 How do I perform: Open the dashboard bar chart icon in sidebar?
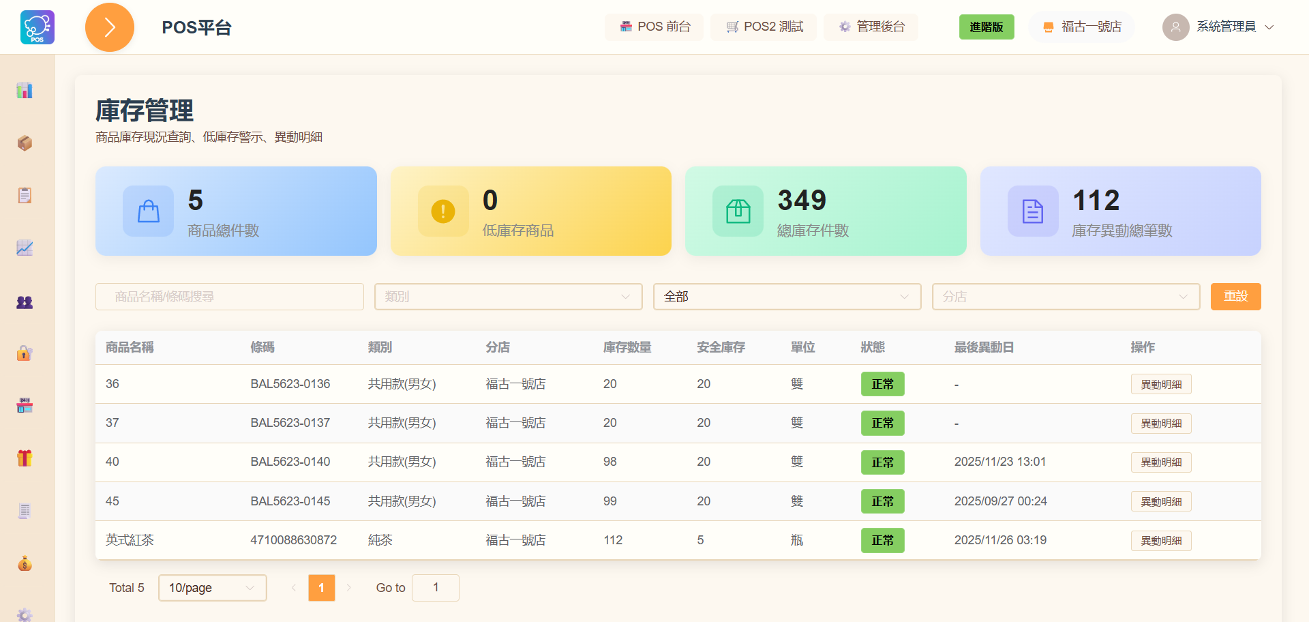point(25,90)
